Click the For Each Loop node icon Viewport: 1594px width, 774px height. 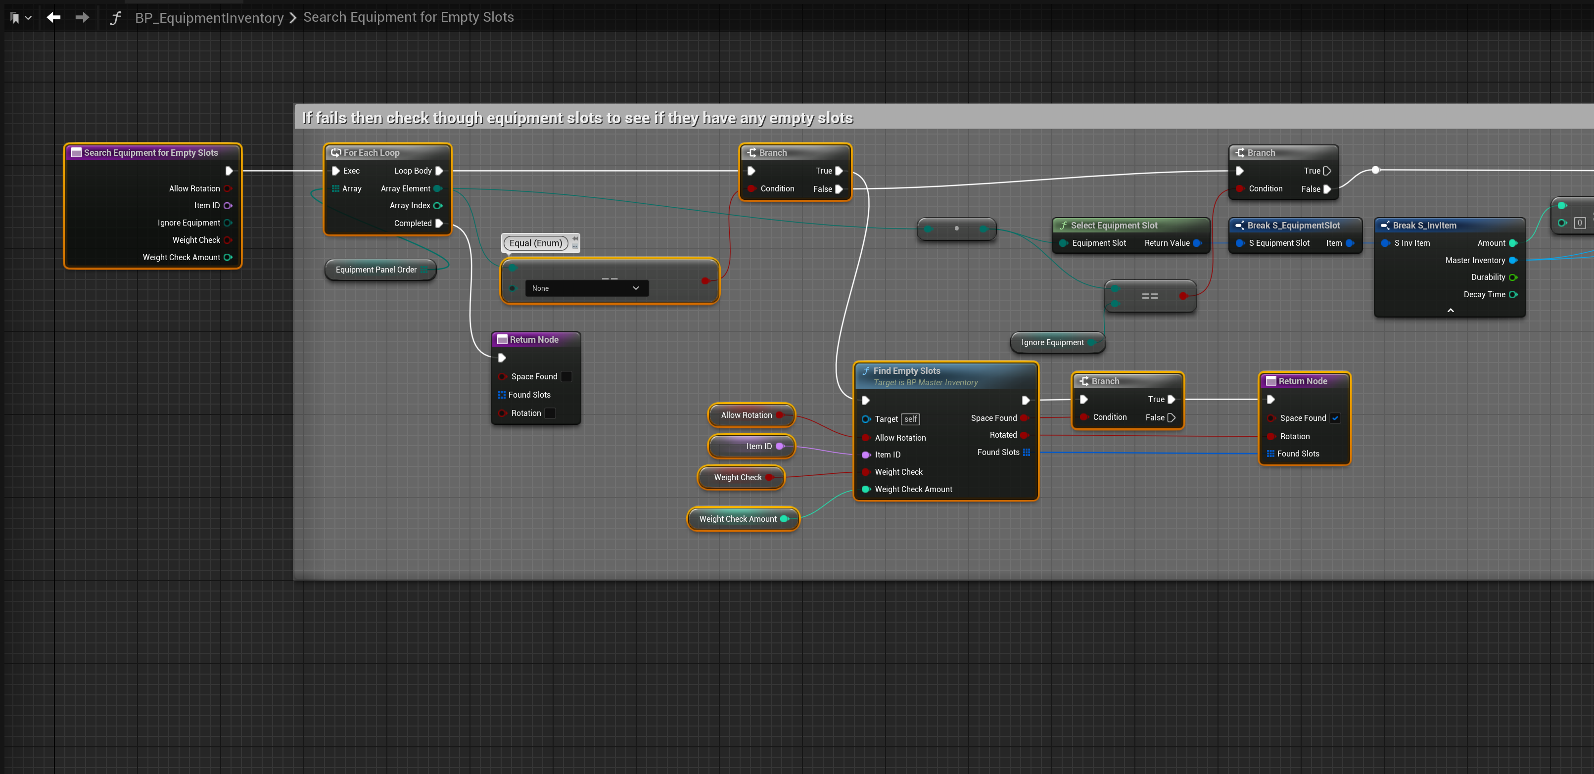click(336, 153)
